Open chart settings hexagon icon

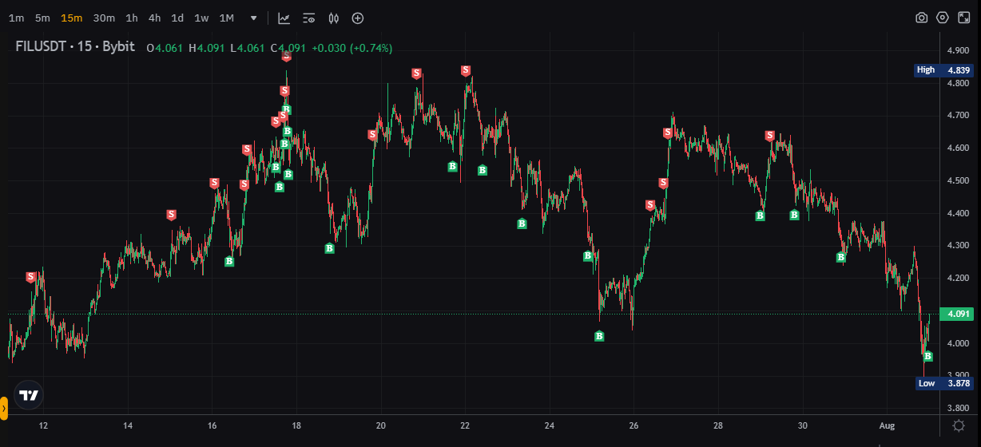coord(943,18)
